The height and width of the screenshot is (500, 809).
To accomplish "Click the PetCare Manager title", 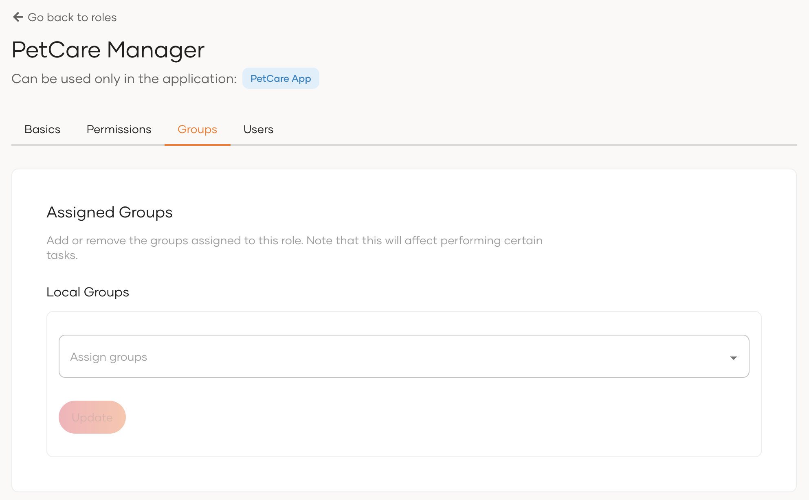I will coord(108,49).
